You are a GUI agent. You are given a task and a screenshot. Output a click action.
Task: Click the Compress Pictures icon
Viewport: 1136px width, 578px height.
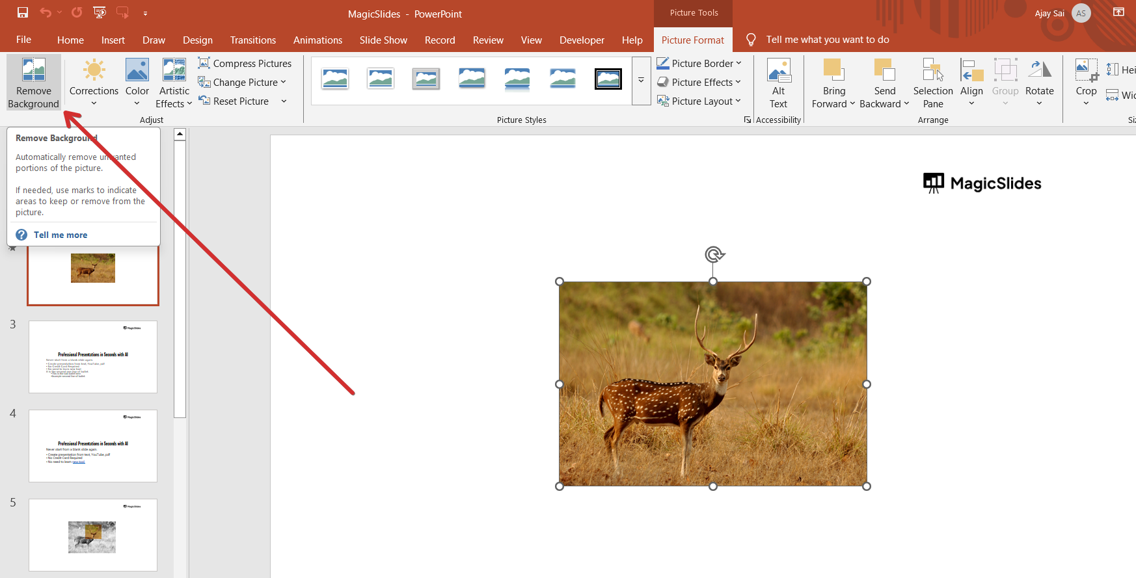click(x=204, y=63)
